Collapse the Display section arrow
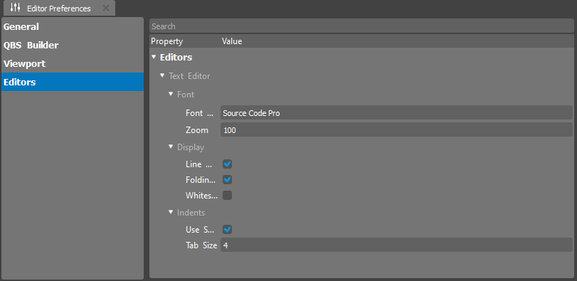This screenshot has width=577, height=281. [x=170, y=147]
